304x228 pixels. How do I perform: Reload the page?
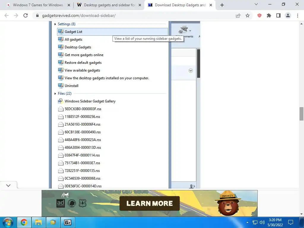click(x=26, y=15)
